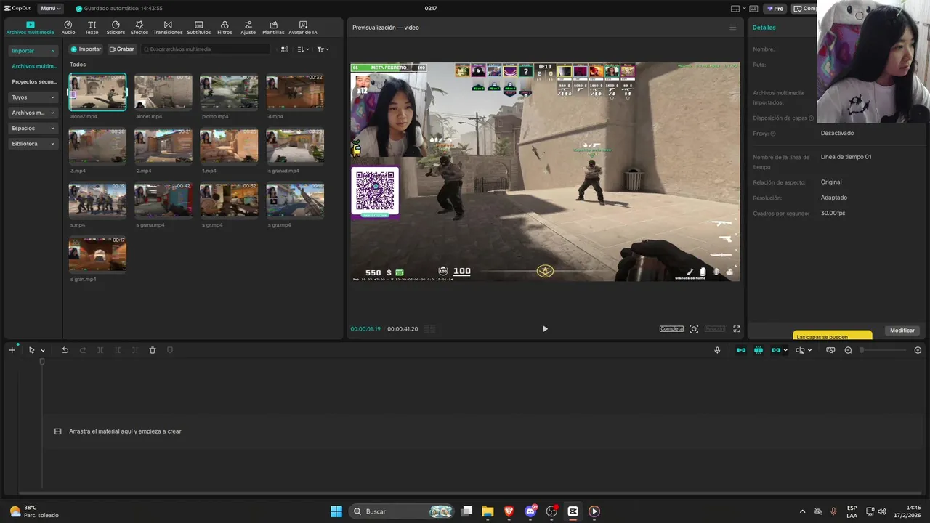Screen dimensions: 930x523
Task: Zoom out the timeline
Action: pos(848,350)
